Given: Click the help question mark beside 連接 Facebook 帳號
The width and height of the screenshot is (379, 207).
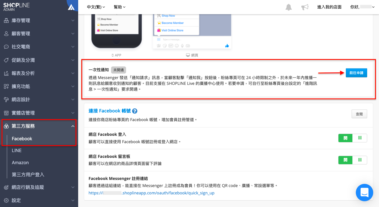Looking at the screenshot, I should pyautogui.click(x=135, y=111).
